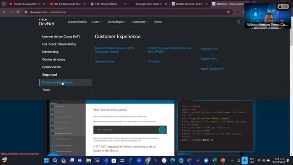Open the Services APIs link
Image resolution: width=293 pixels, height=165 pixels.
(209, 49)
